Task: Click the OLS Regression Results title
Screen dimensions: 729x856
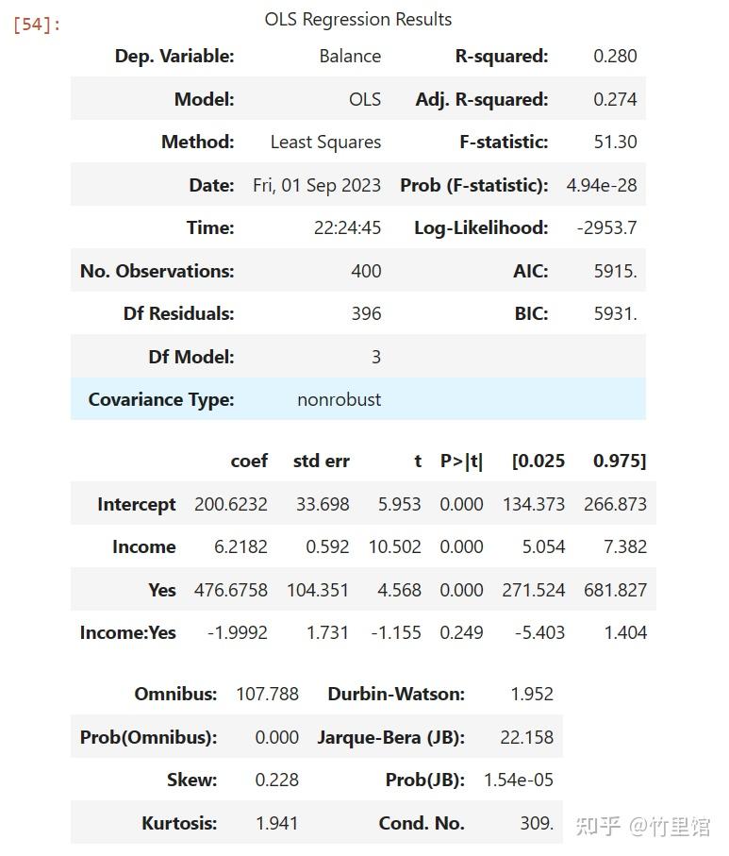Action: (357, 19)
